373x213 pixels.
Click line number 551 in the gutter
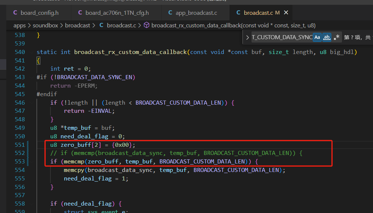click(20, 145)
